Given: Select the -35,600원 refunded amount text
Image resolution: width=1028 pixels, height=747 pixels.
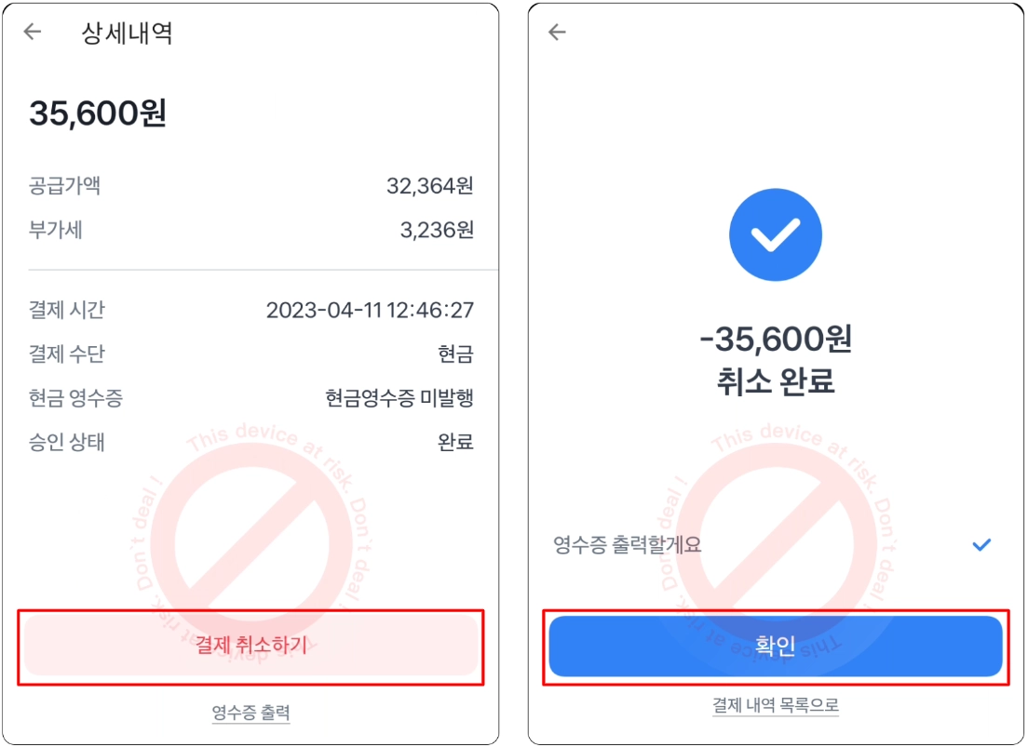Looking at the screenshot, I should coord(775,340).
